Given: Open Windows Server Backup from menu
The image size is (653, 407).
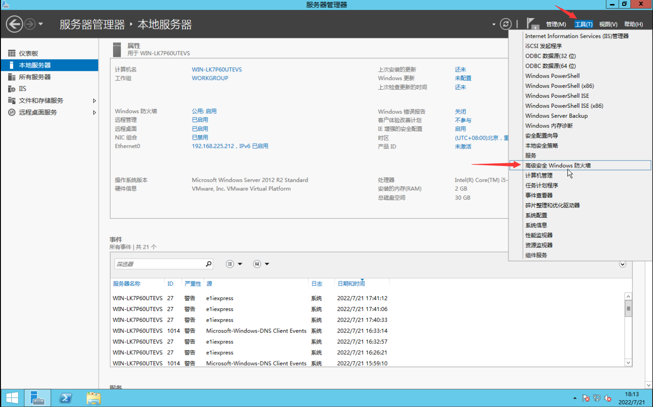Looking at the screenshot, I should click(x=580, y=116).
